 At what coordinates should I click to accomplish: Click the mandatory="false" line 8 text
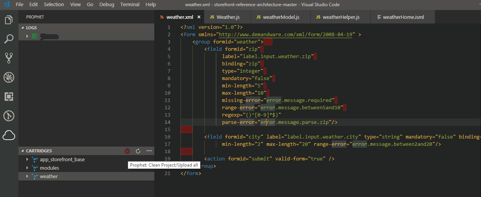tap(247, 78)
